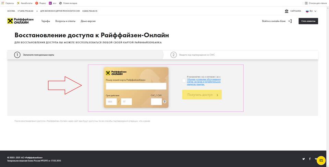
Task: Click the МОСКВА city label
Action: pyautogui.click(x=11, y=11)
